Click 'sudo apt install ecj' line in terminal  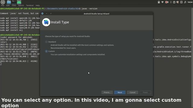click(x=11, y=30)
